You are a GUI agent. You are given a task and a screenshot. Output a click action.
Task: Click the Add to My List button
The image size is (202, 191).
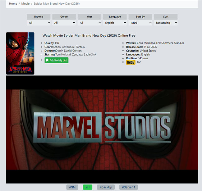click(x=57, y=60)
